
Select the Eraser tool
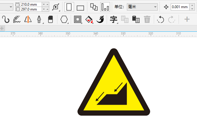point(50,19)
